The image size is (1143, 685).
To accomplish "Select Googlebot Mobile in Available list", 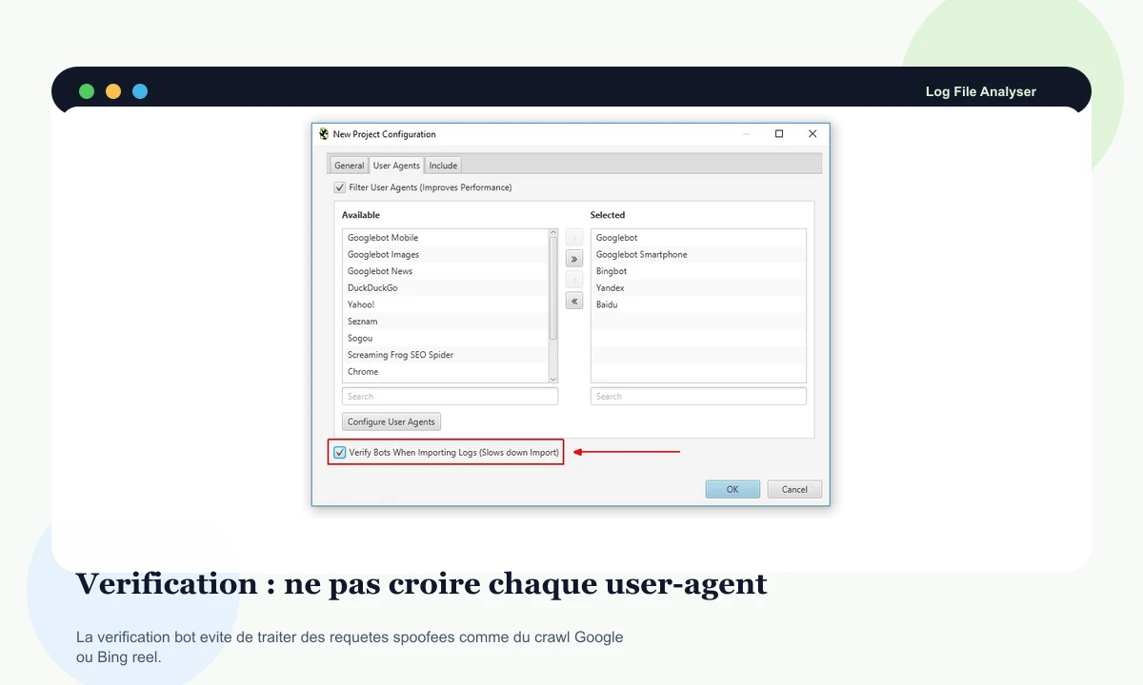I will pos(445,238).
